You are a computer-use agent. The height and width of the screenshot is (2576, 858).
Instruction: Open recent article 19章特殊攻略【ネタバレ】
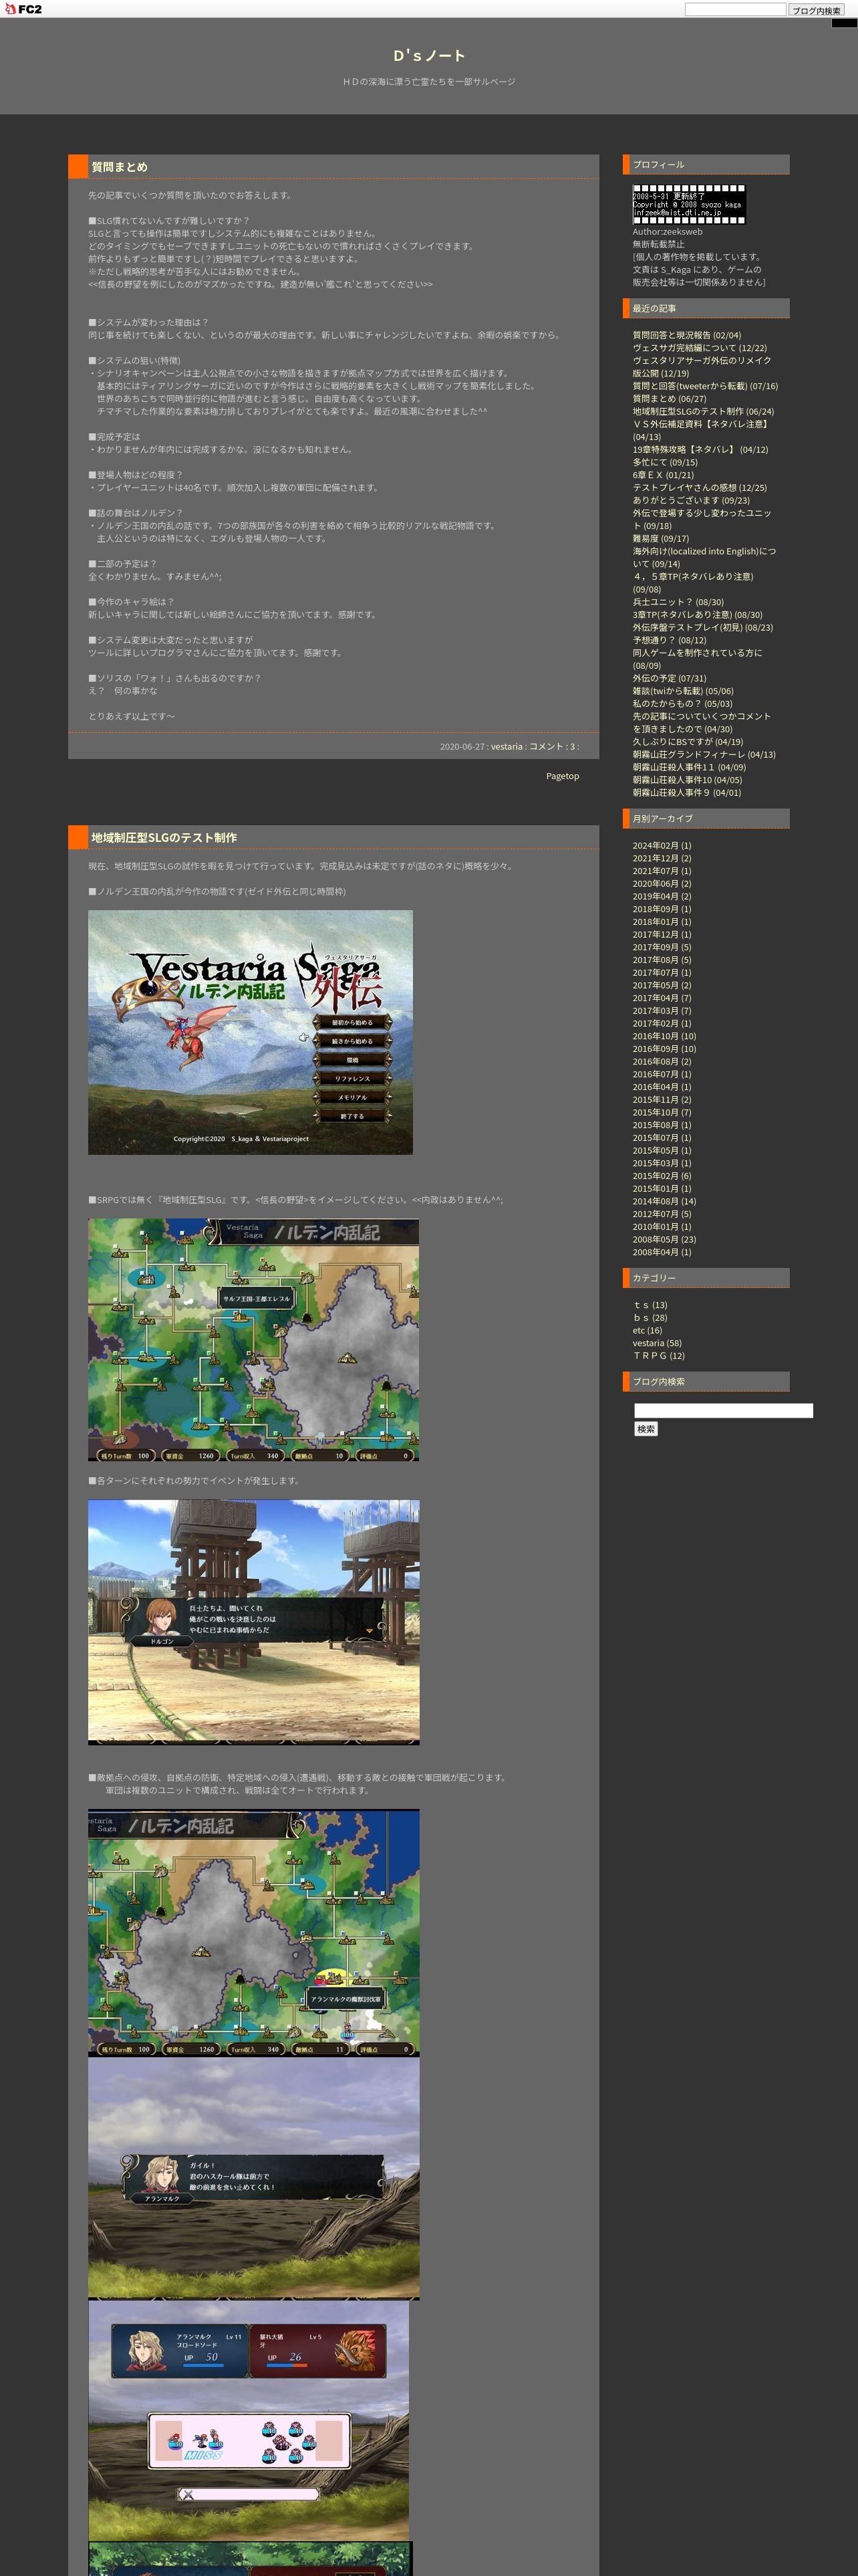699,450
